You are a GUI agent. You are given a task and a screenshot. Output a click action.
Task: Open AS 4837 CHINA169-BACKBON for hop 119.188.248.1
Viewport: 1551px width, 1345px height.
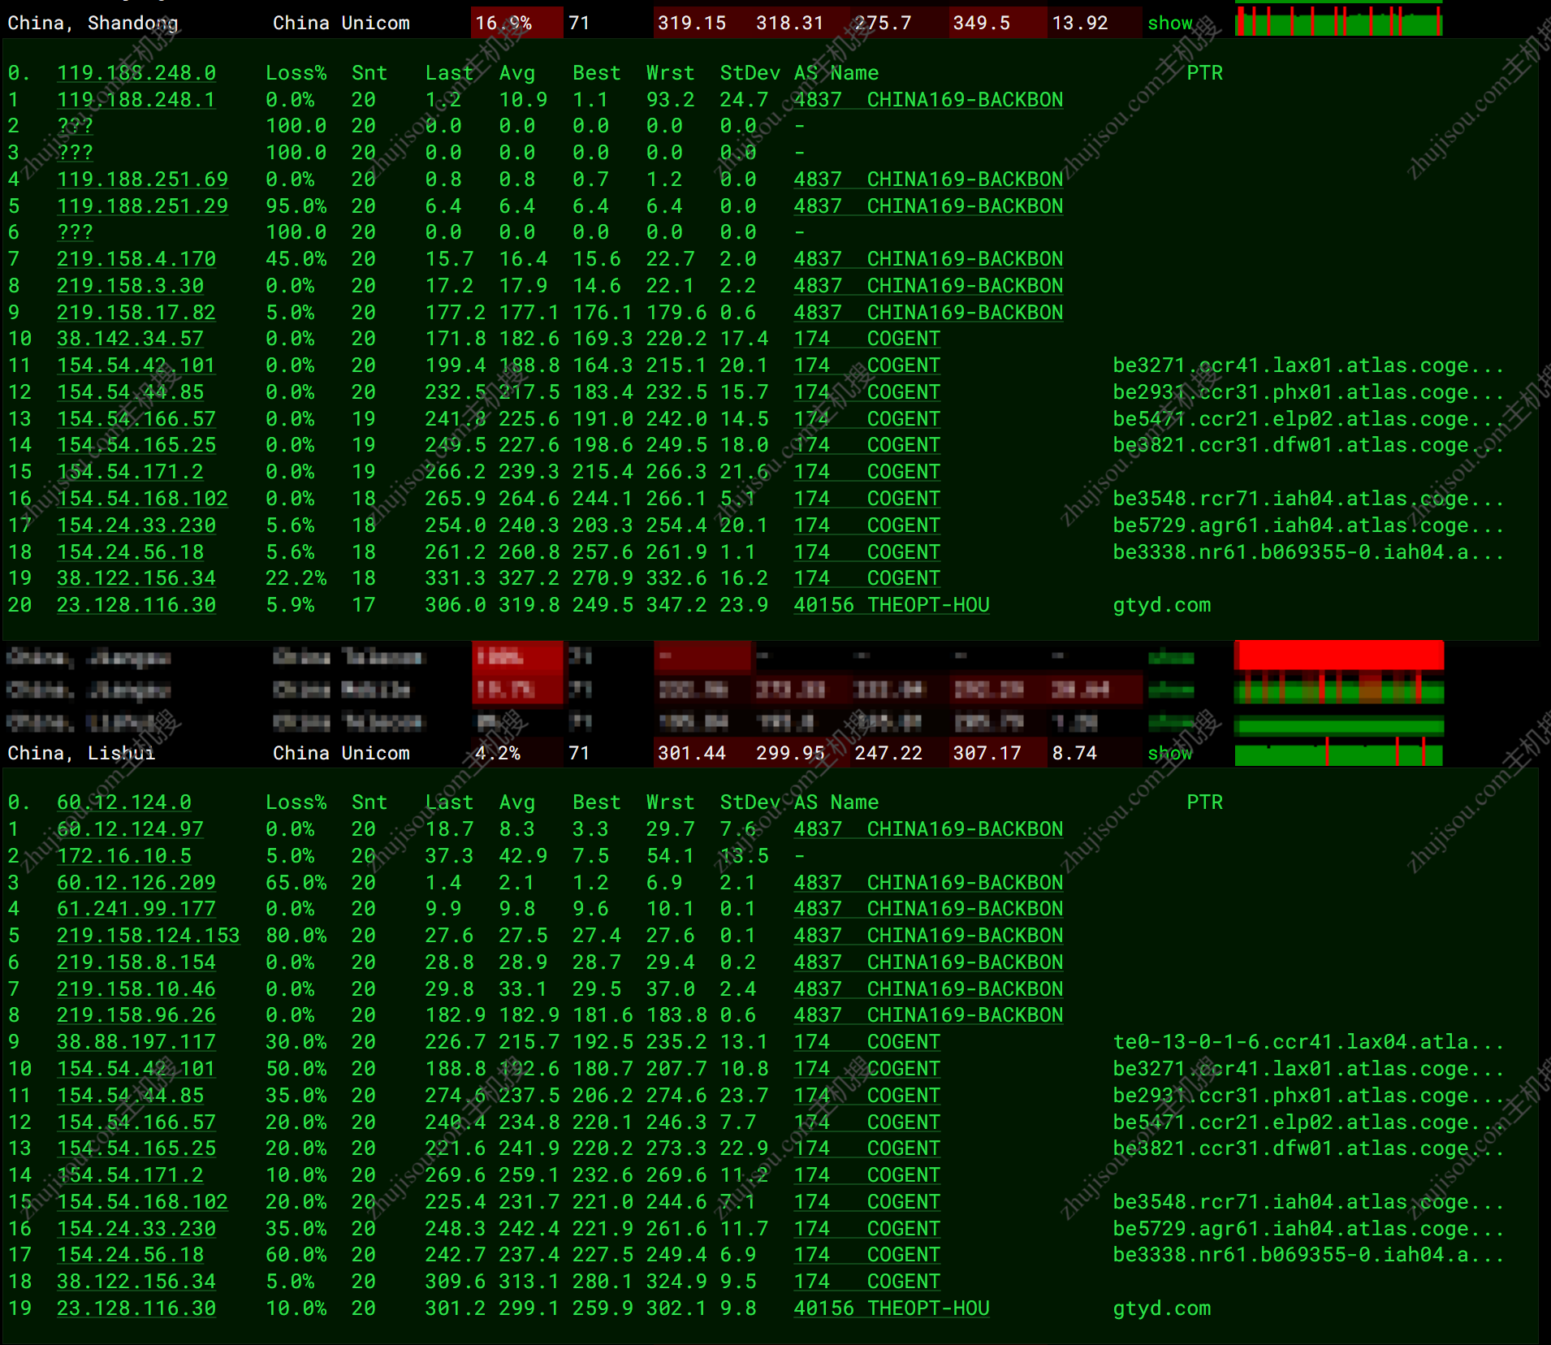(928, 100)
